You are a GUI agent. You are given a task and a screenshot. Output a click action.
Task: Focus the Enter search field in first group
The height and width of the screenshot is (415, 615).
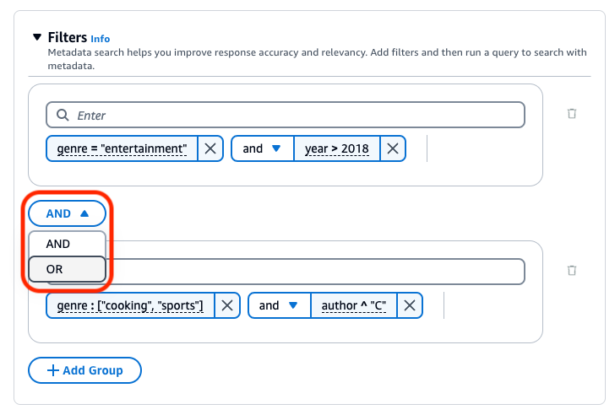(296, 115)
